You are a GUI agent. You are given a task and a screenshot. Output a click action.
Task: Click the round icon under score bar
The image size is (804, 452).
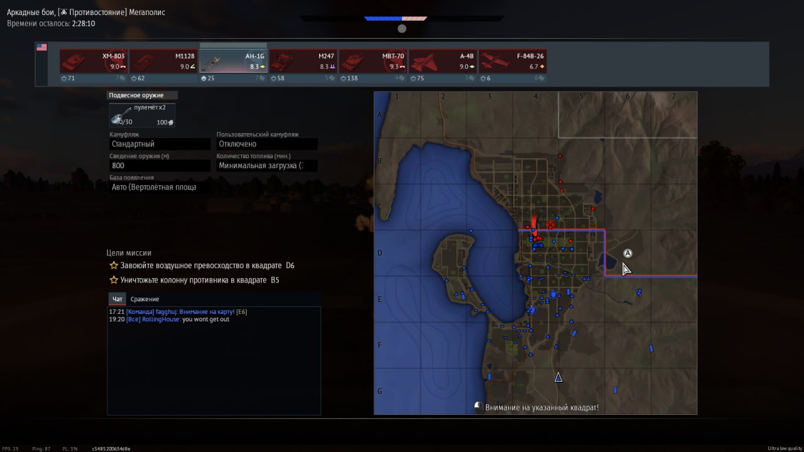click(x=402, y=28)
